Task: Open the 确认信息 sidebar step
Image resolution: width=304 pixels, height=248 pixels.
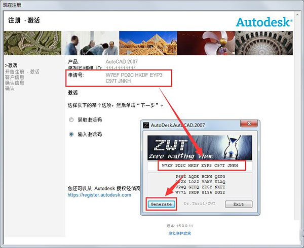Action: tap(15, 83)
